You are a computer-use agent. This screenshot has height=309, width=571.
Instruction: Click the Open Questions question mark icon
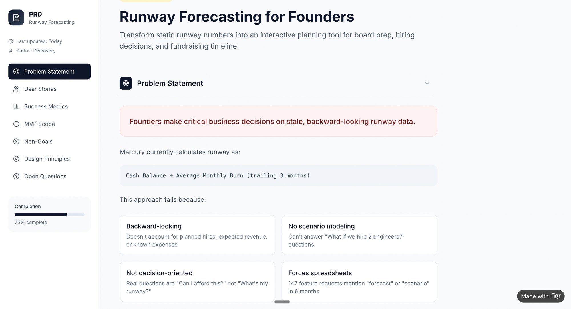click(16, 176)
